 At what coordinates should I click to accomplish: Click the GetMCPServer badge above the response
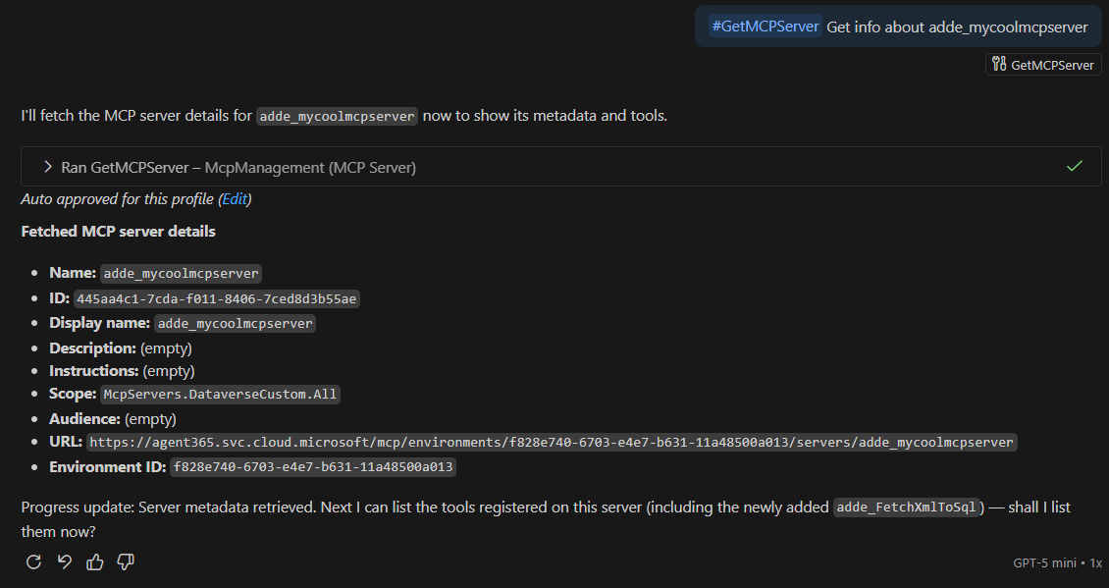(1042, 64)
